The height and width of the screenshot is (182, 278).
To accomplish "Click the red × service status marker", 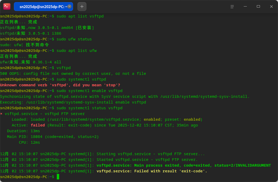I will [1, 114].
